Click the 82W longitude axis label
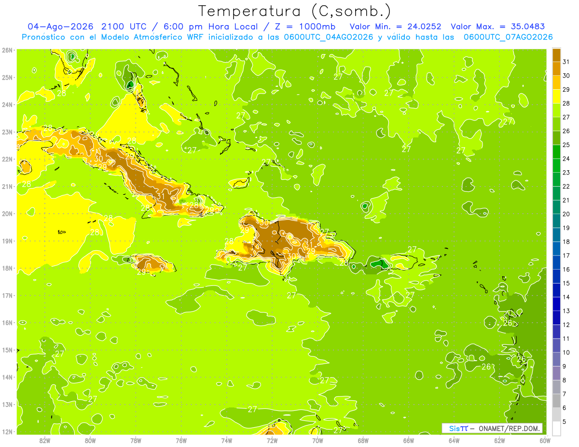Image resolution: width=579 pixels, height=447 pixels. click(44, 440)
